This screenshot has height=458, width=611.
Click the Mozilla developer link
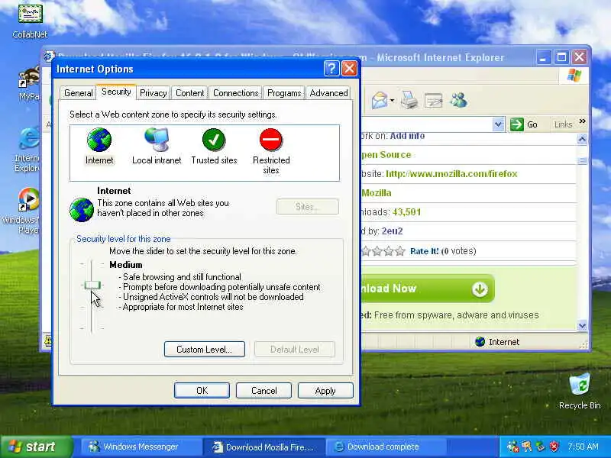point(377,193)
